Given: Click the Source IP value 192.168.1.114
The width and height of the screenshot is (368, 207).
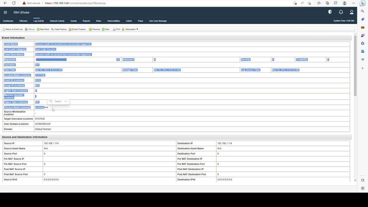Looking at the screenshot, I should coord(51,143).
